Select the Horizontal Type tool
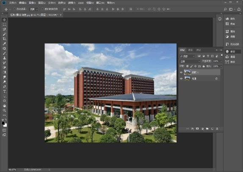This screenshot has width=243, height=172. (4, 91)
